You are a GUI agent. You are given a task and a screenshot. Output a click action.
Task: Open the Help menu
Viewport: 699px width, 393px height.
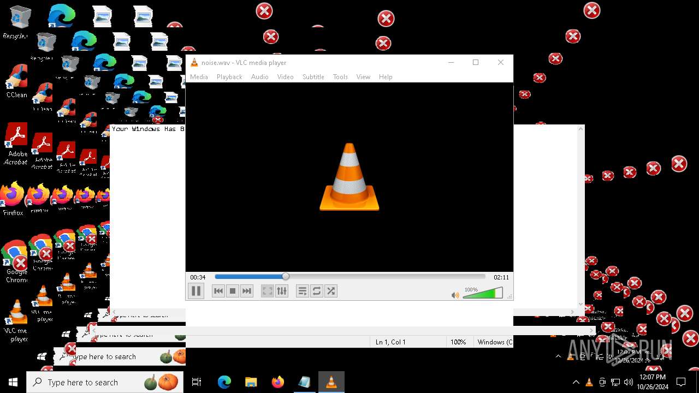click(386, 77)
